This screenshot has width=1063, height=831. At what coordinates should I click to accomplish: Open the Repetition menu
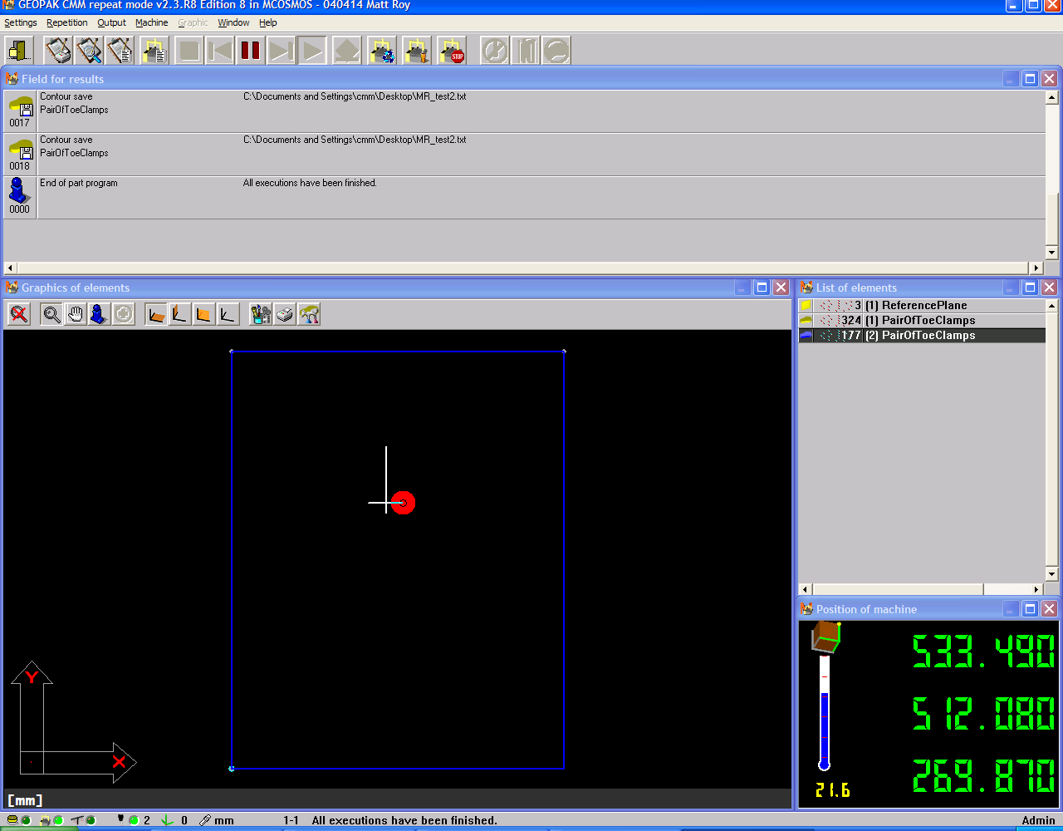tap(67, 22)
